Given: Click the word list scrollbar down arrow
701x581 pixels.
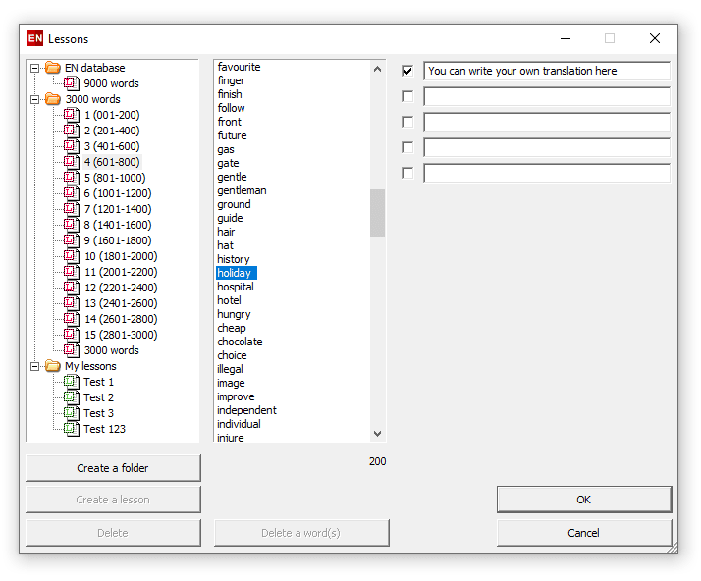Looking at the screenshot, I should click(378, 433).
